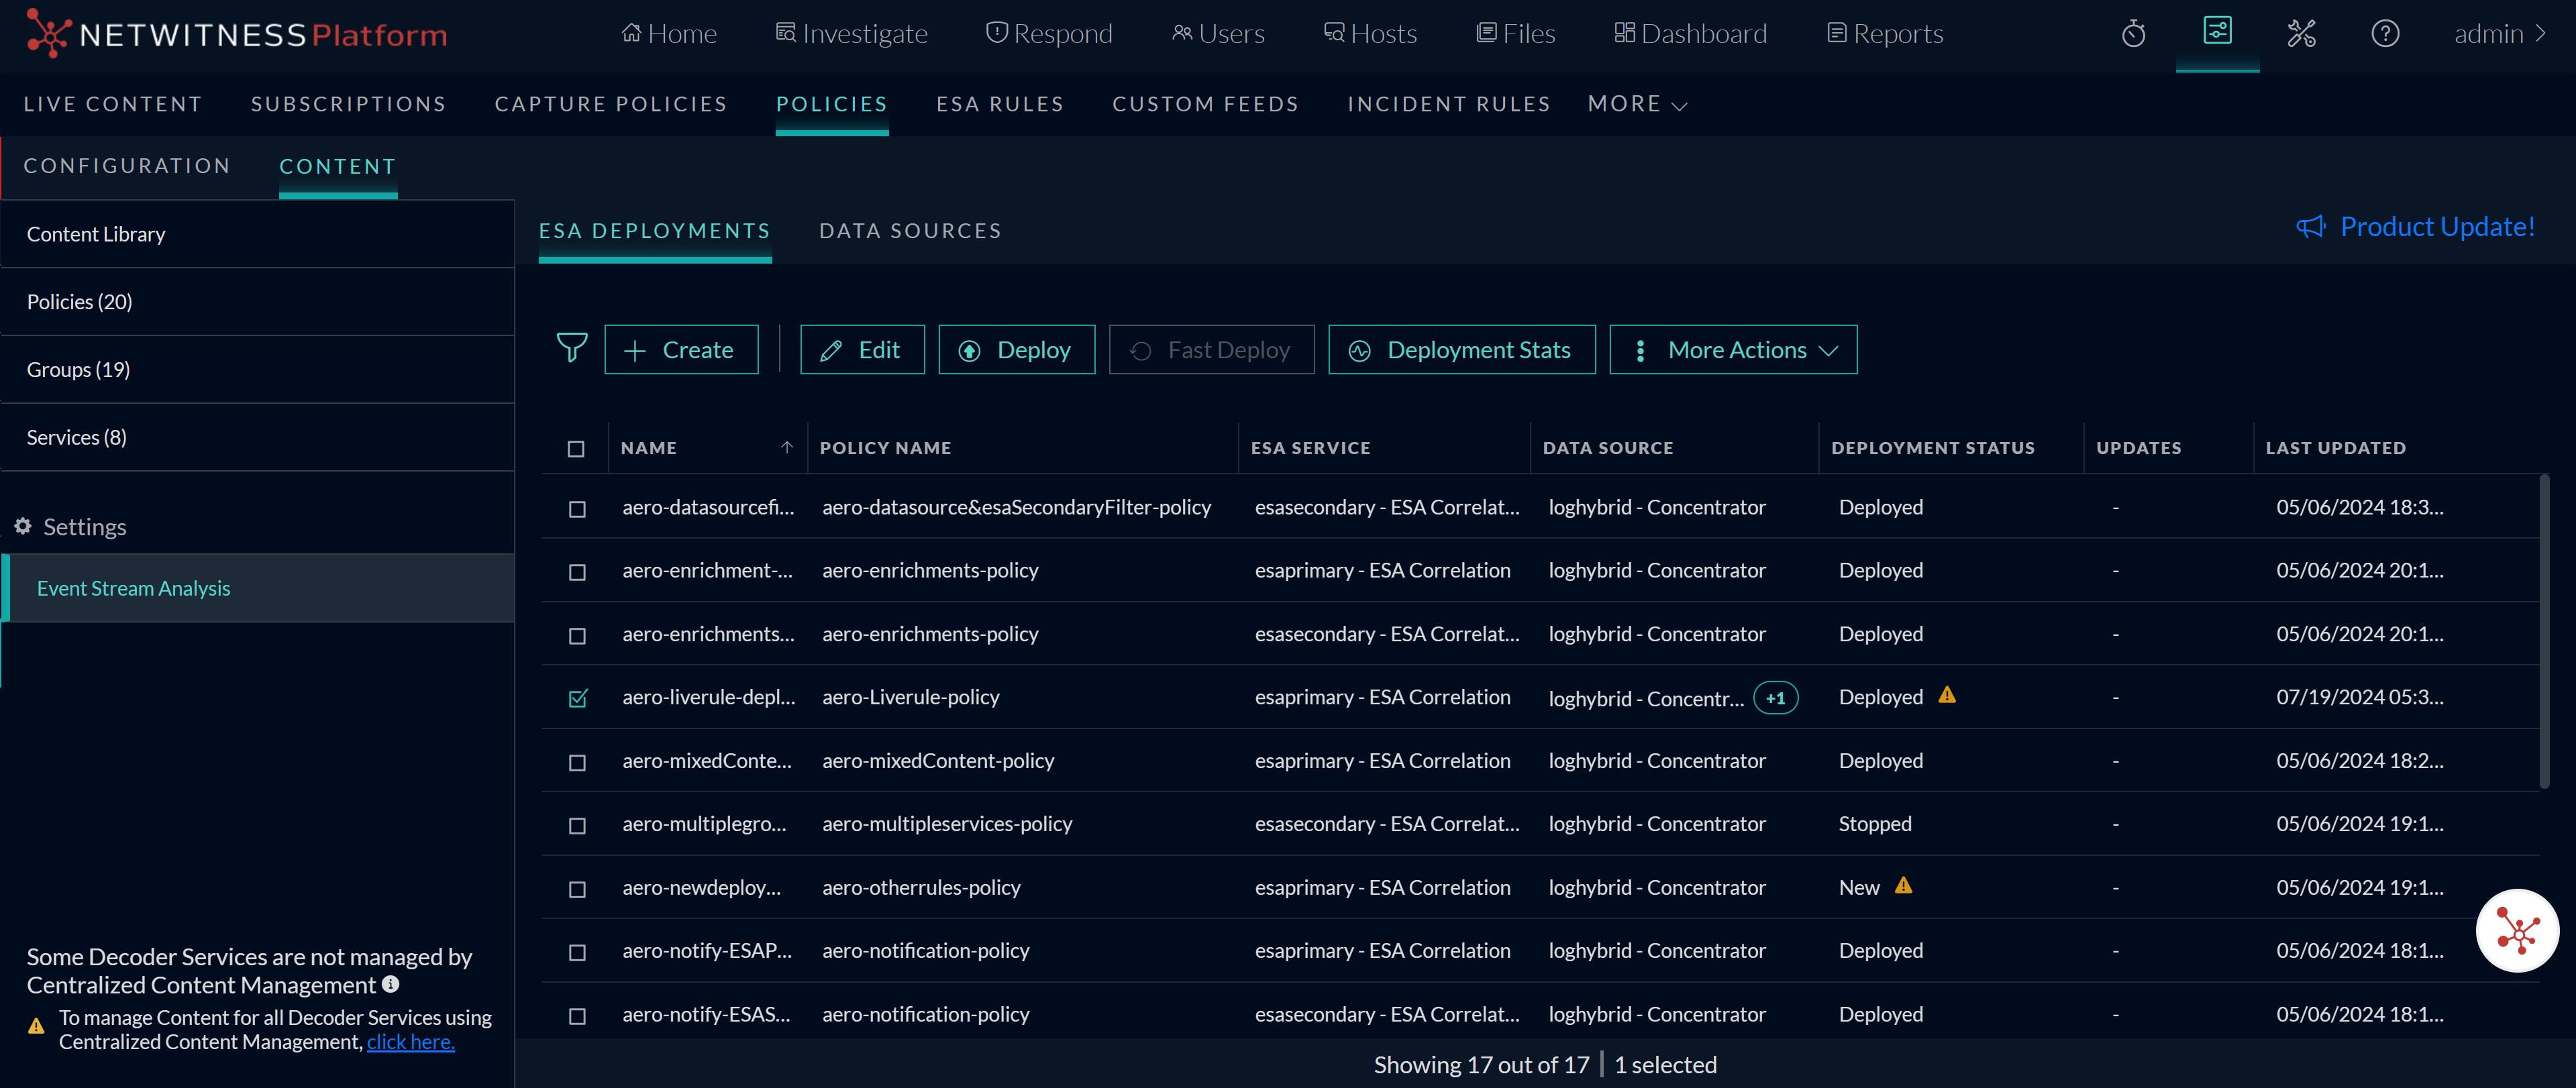Switch to the Data Sources tab

[x=909, y=231]
